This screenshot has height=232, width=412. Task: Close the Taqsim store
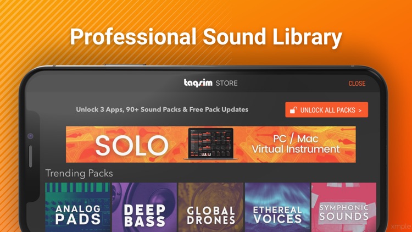pos(357,84)
